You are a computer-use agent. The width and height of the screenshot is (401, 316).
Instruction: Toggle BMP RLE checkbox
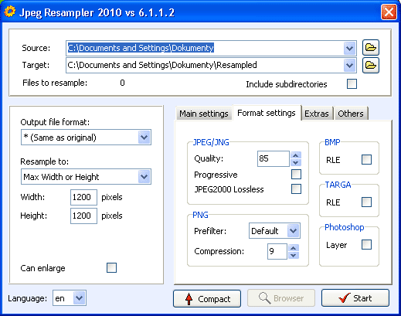[x=366, y=159]
